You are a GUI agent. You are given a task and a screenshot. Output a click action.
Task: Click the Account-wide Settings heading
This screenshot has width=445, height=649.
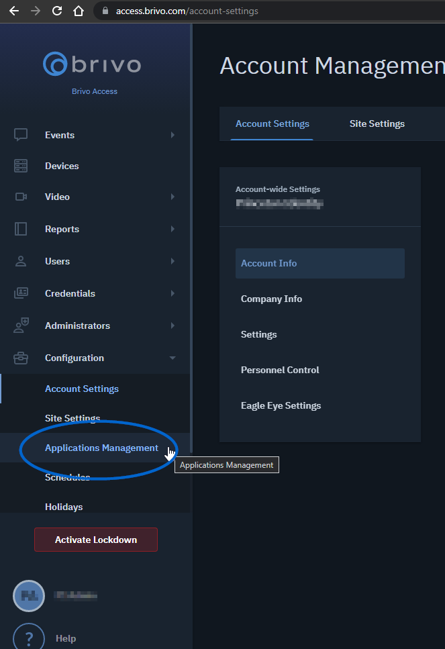coord(278,189)
